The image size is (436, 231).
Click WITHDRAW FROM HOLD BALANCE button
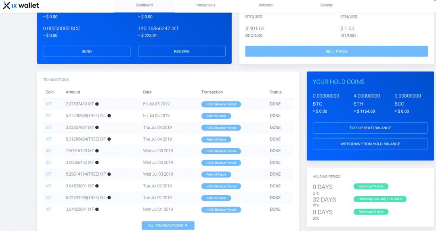(370, 144)
